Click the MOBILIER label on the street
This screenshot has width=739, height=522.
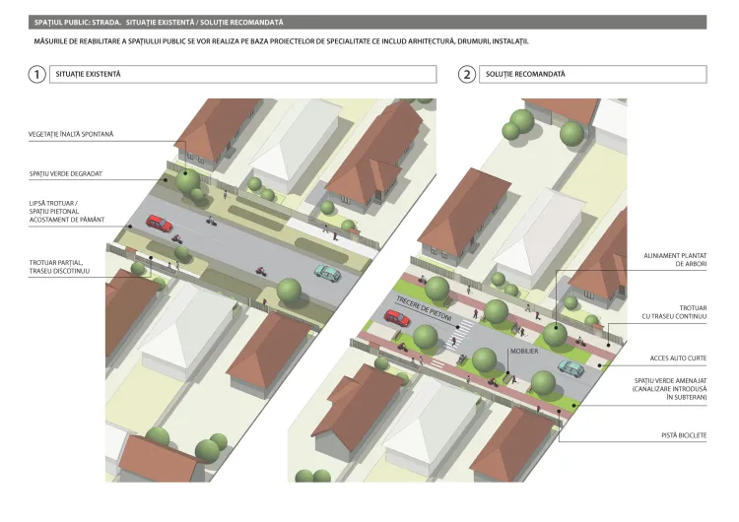522,352
